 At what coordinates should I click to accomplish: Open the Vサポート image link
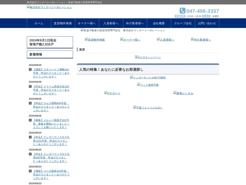[x=112, y=93]
